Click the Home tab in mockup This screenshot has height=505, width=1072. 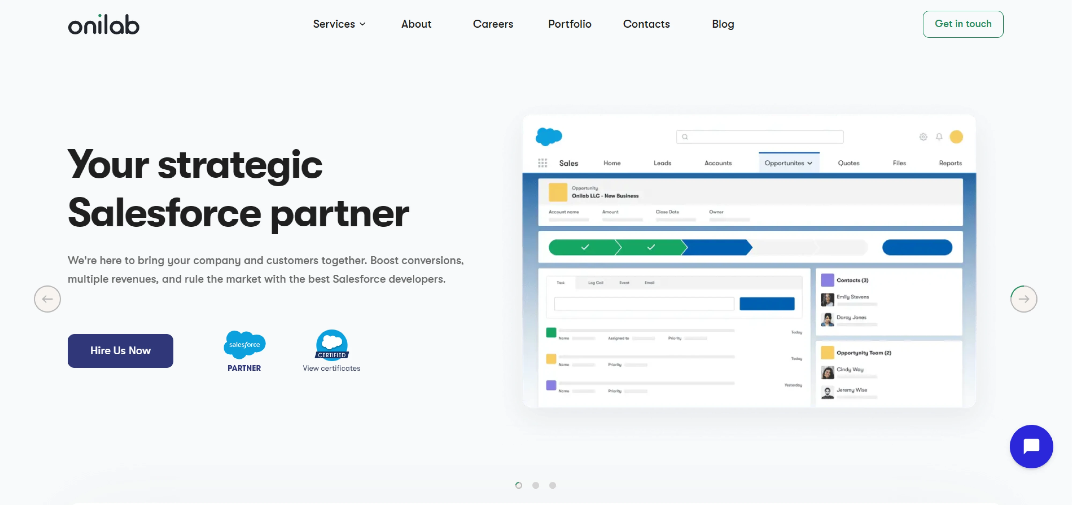[x=612, y=163]
